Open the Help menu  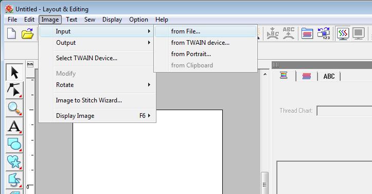[x=162, y=20]
